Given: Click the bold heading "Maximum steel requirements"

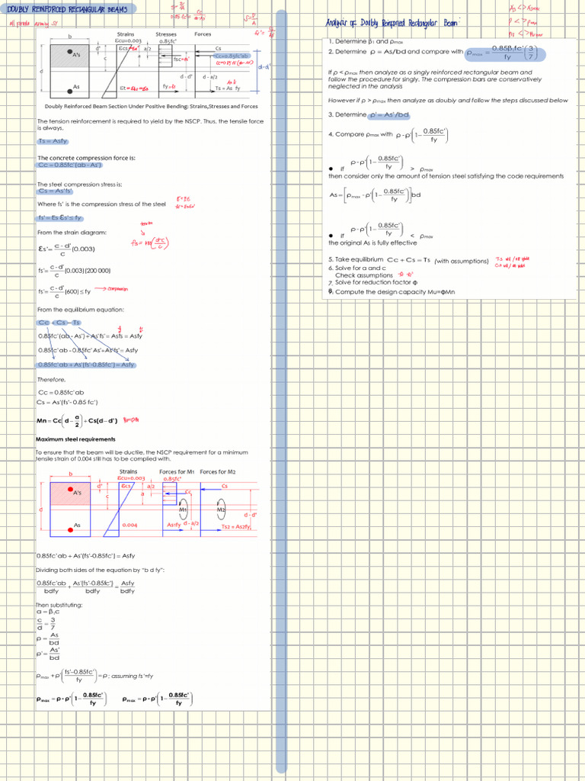Looking at the screenshot, I should tap(75, 439).
